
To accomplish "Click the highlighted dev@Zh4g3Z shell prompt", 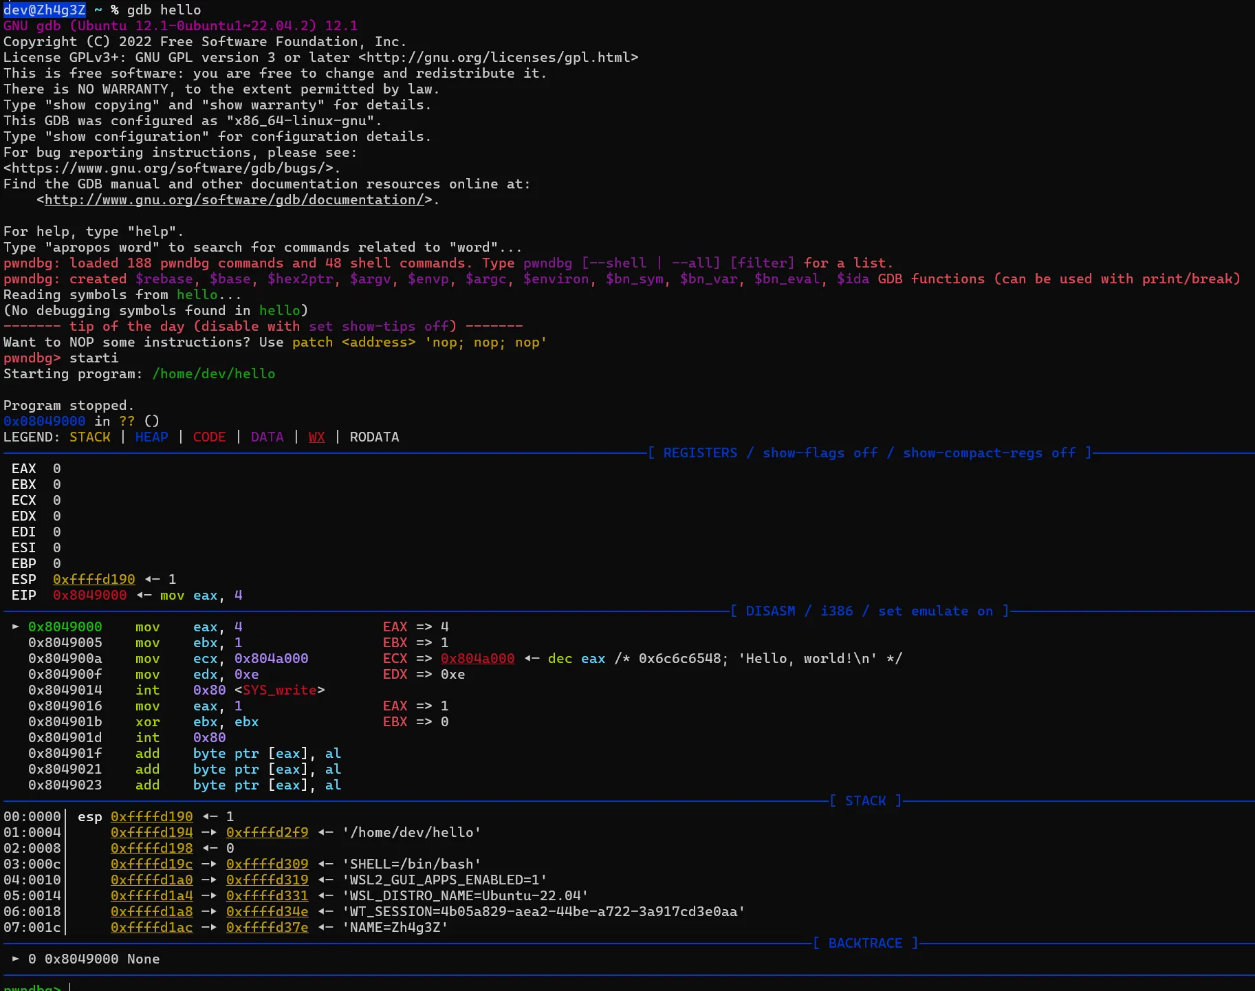I will pos(45,10).
